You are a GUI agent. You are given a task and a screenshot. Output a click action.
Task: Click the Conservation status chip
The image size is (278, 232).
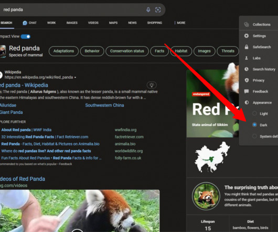coord(127,51)
